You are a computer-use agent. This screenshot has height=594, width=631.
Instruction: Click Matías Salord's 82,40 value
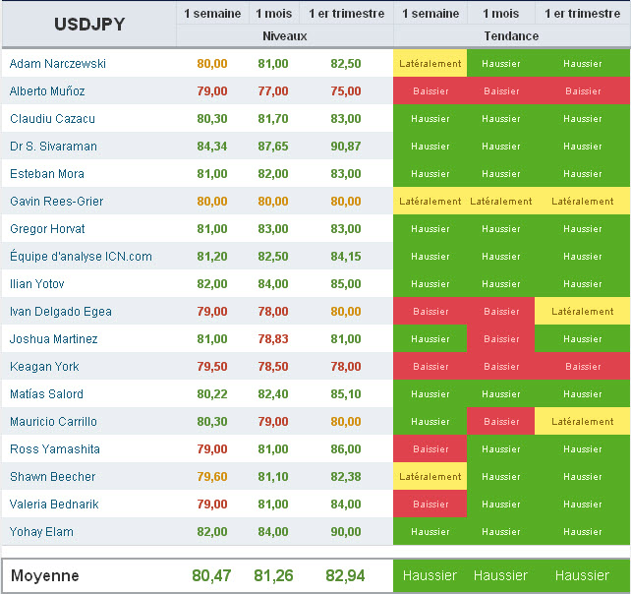(273, 393)
